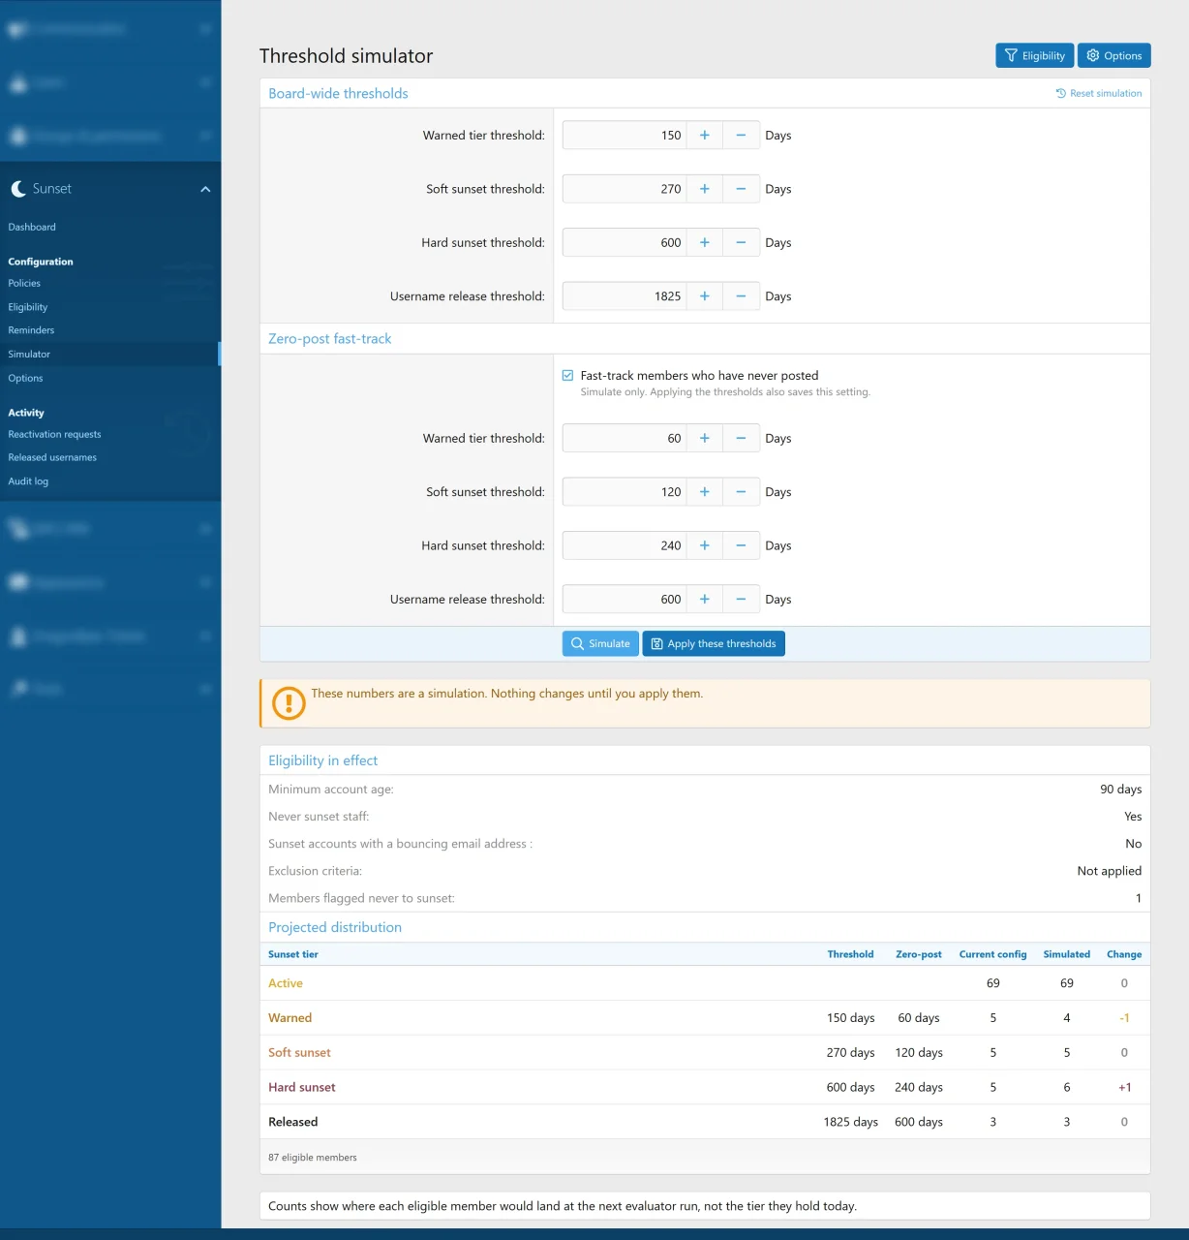Click minus on 1825 Username release threshold

(x=741, y=296)
